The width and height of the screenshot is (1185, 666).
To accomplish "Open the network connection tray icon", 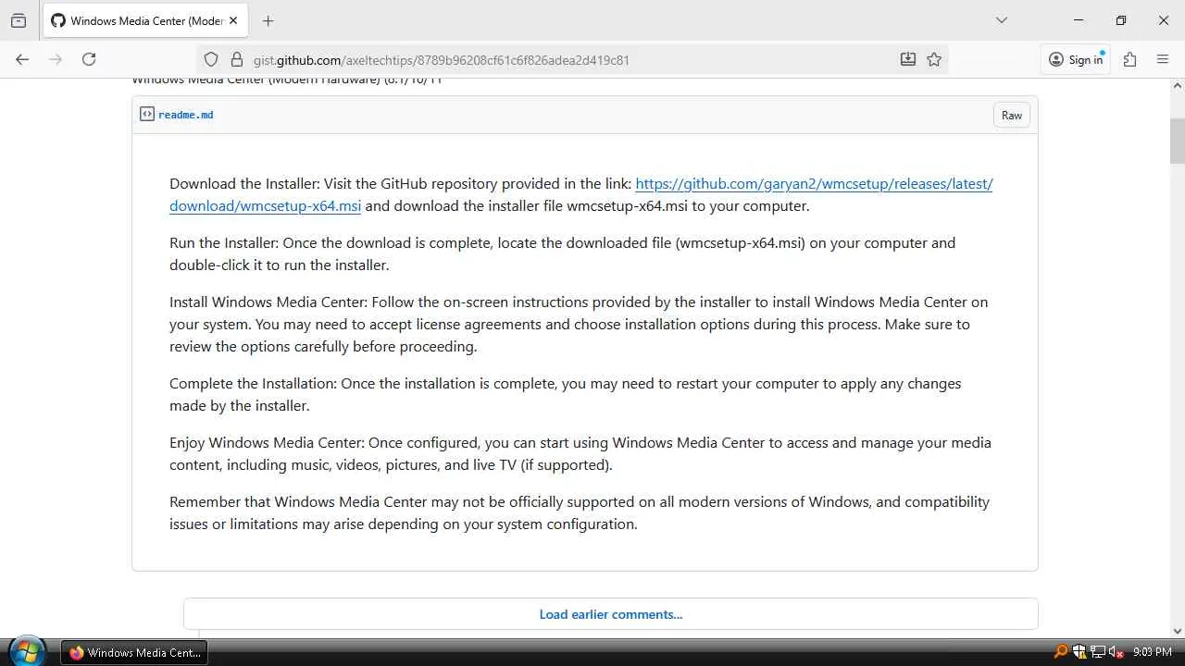I will coord(1098,652).
